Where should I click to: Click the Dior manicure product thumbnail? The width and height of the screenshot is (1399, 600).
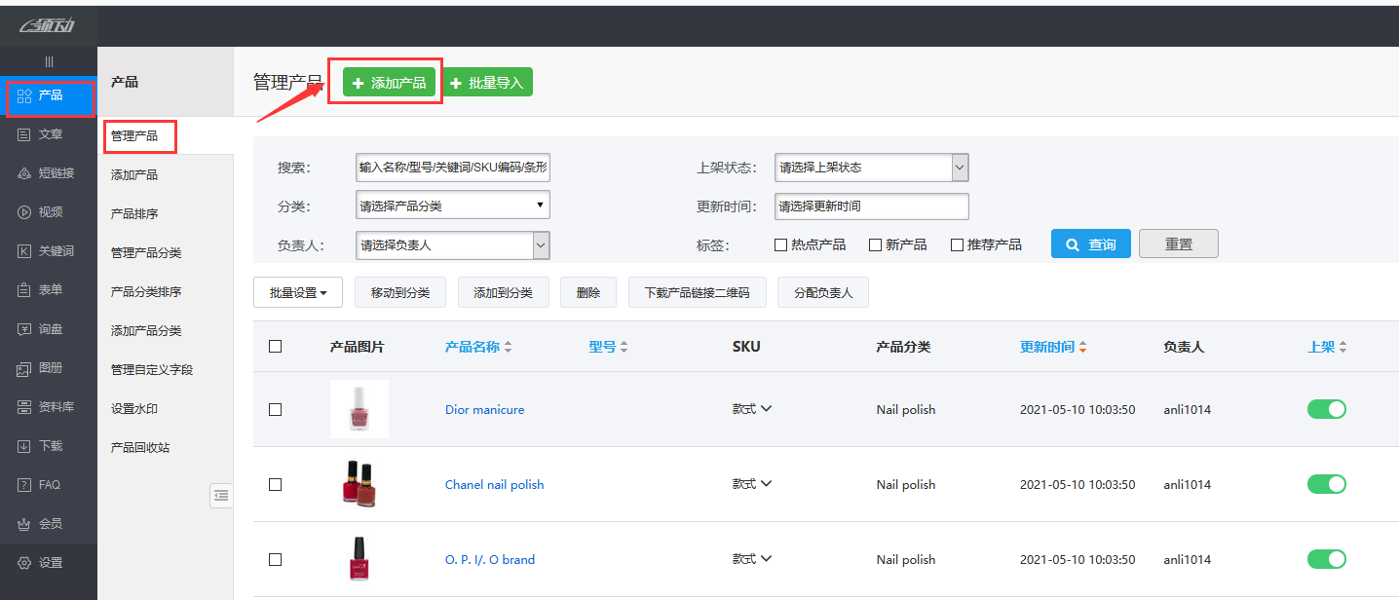tap(359, 409)
